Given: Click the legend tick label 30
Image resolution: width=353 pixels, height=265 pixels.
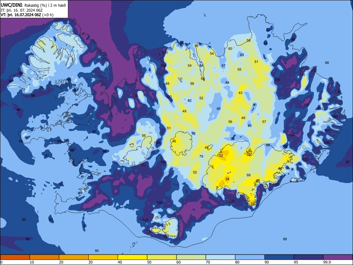Looking at the screenshot, I should pyautogui.click(x=90, y=262).
